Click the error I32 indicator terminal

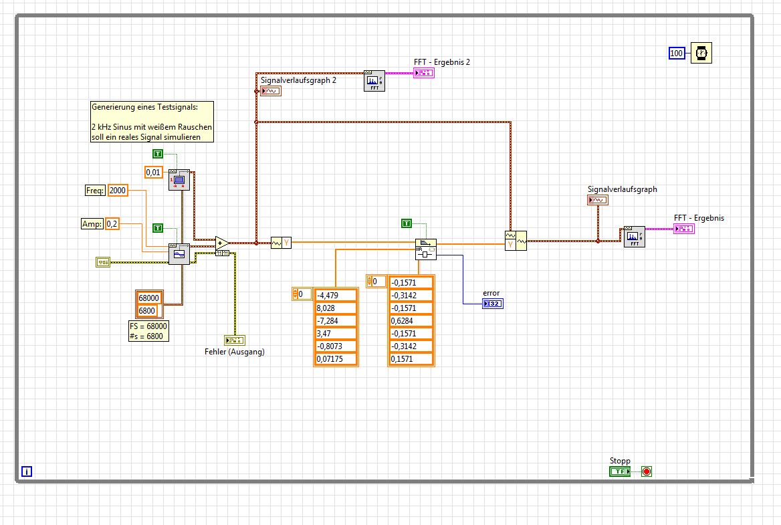point(493,304)
